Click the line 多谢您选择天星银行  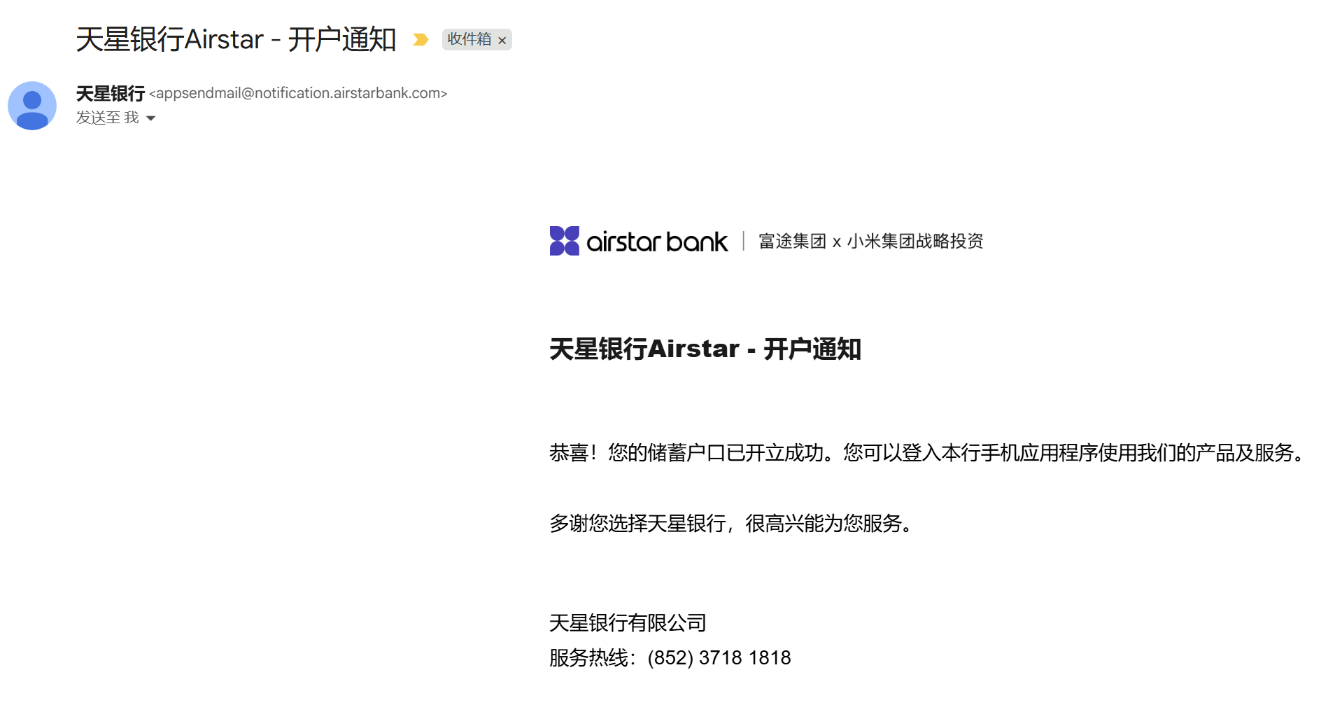[731, 523]
